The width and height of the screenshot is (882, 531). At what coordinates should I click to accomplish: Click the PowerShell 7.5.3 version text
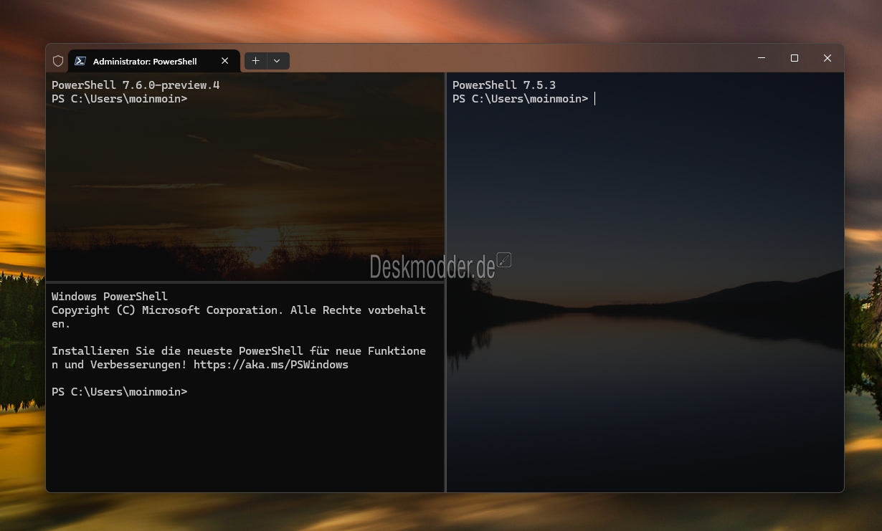coord(504,85)
